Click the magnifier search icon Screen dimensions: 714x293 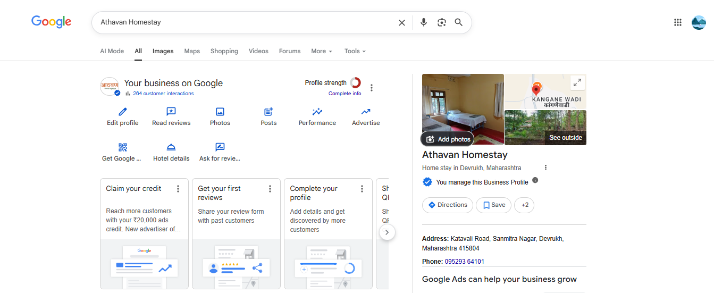458,22
